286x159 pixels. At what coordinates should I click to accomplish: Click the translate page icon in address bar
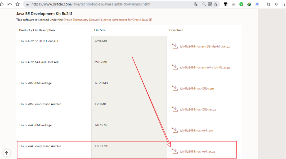point(196,4)
